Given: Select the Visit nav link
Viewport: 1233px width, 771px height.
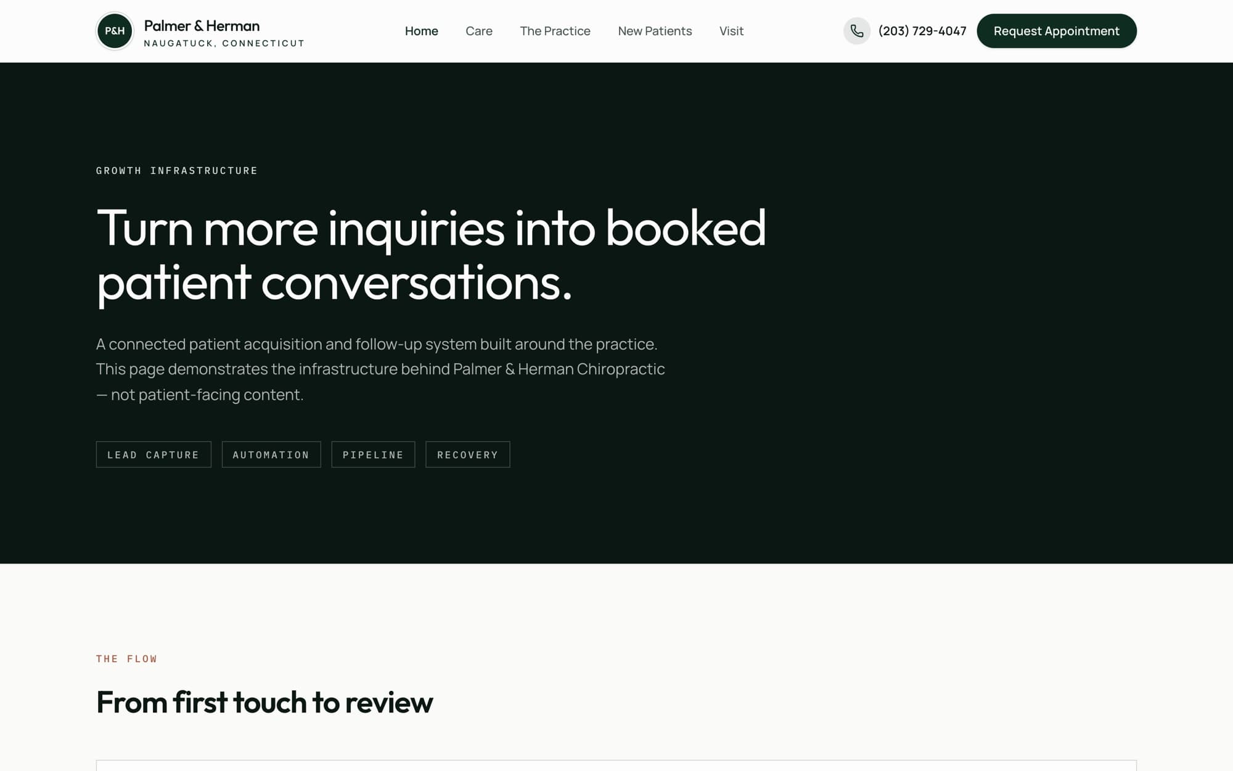Looking at the screenshot, I should (x=731, y=31).
